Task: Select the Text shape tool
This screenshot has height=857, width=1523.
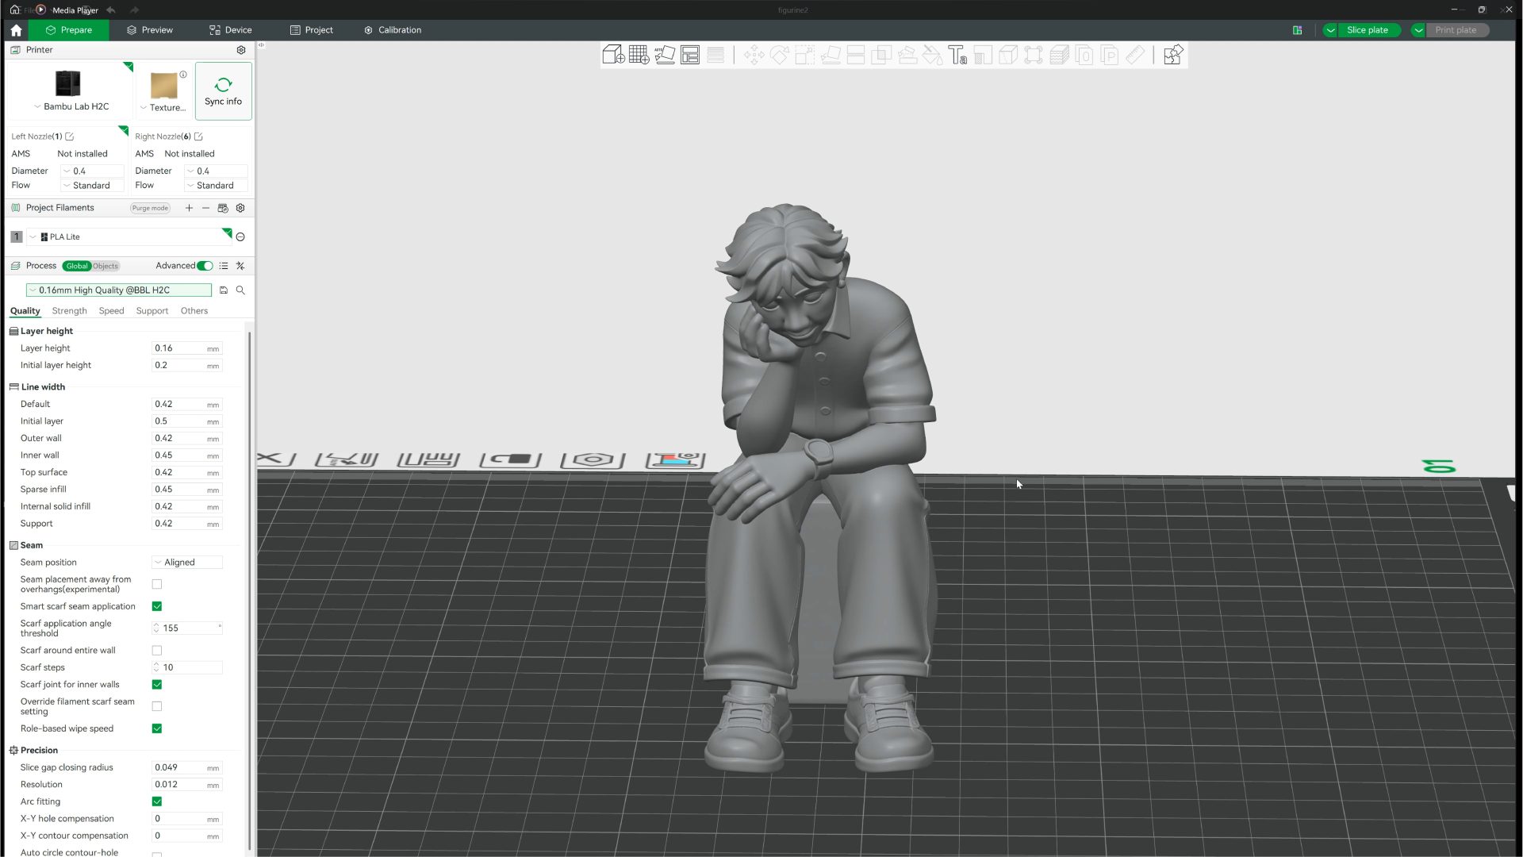Action: (x=957, y=55)
